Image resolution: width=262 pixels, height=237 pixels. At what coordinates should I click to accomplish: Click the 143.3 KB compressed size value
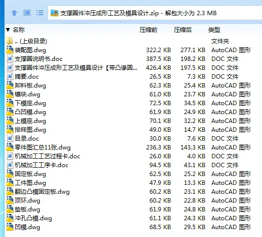[x=193, y=148]
